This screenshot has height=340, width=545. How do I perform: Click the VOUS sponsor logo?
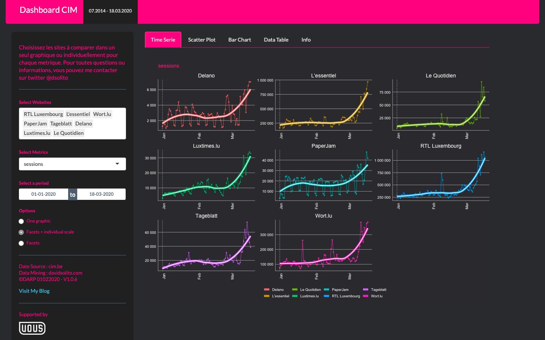pyautogui.click(x=32, y=328)
